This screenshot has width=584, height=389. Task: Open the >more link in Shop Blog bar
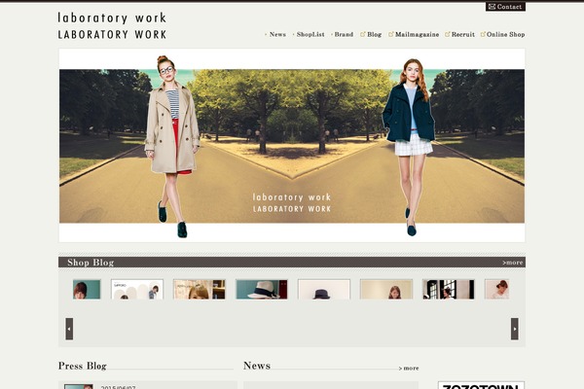point(513,263)
